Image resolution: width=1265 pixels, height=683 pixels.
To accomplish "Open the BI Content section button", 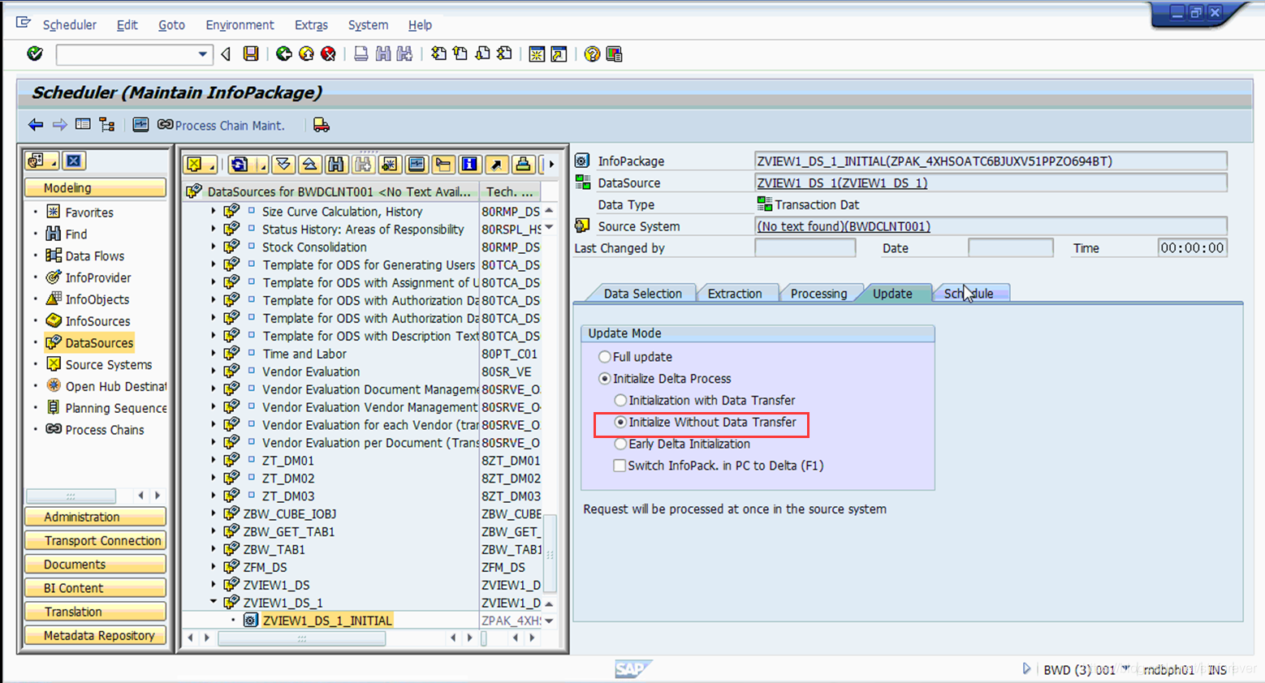I will pyautogui.click(x=95, y=587).
